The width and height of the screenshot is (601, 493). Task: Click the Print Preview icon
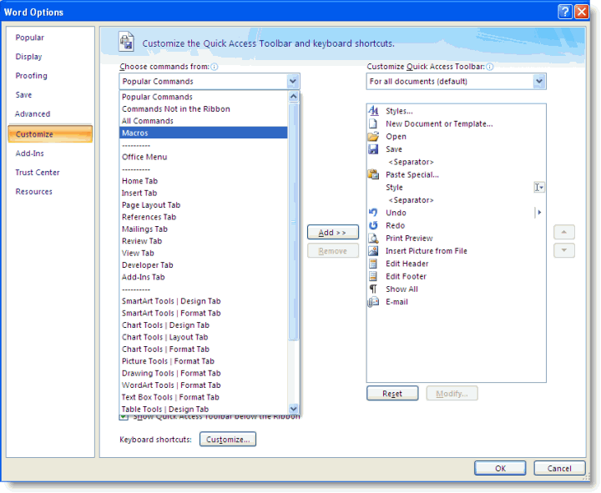(x=373, y=239)
